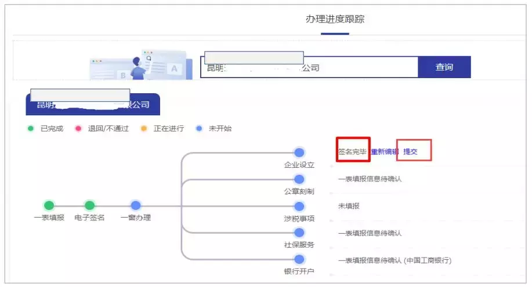Viewport: 532px width, 287px height.
Task: Click the 一表填报 step label
Action: (49, 218)
